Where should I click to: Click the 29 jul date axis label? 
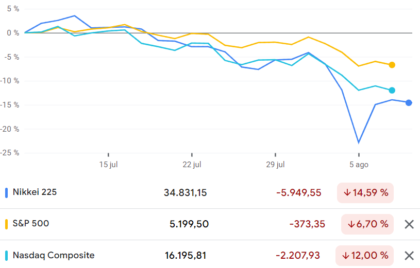(x=275, y=165)
